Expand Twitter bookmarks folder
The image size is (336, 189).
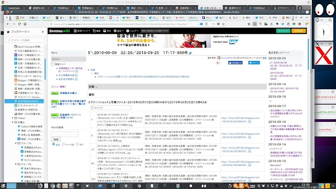tap(13, 118)
